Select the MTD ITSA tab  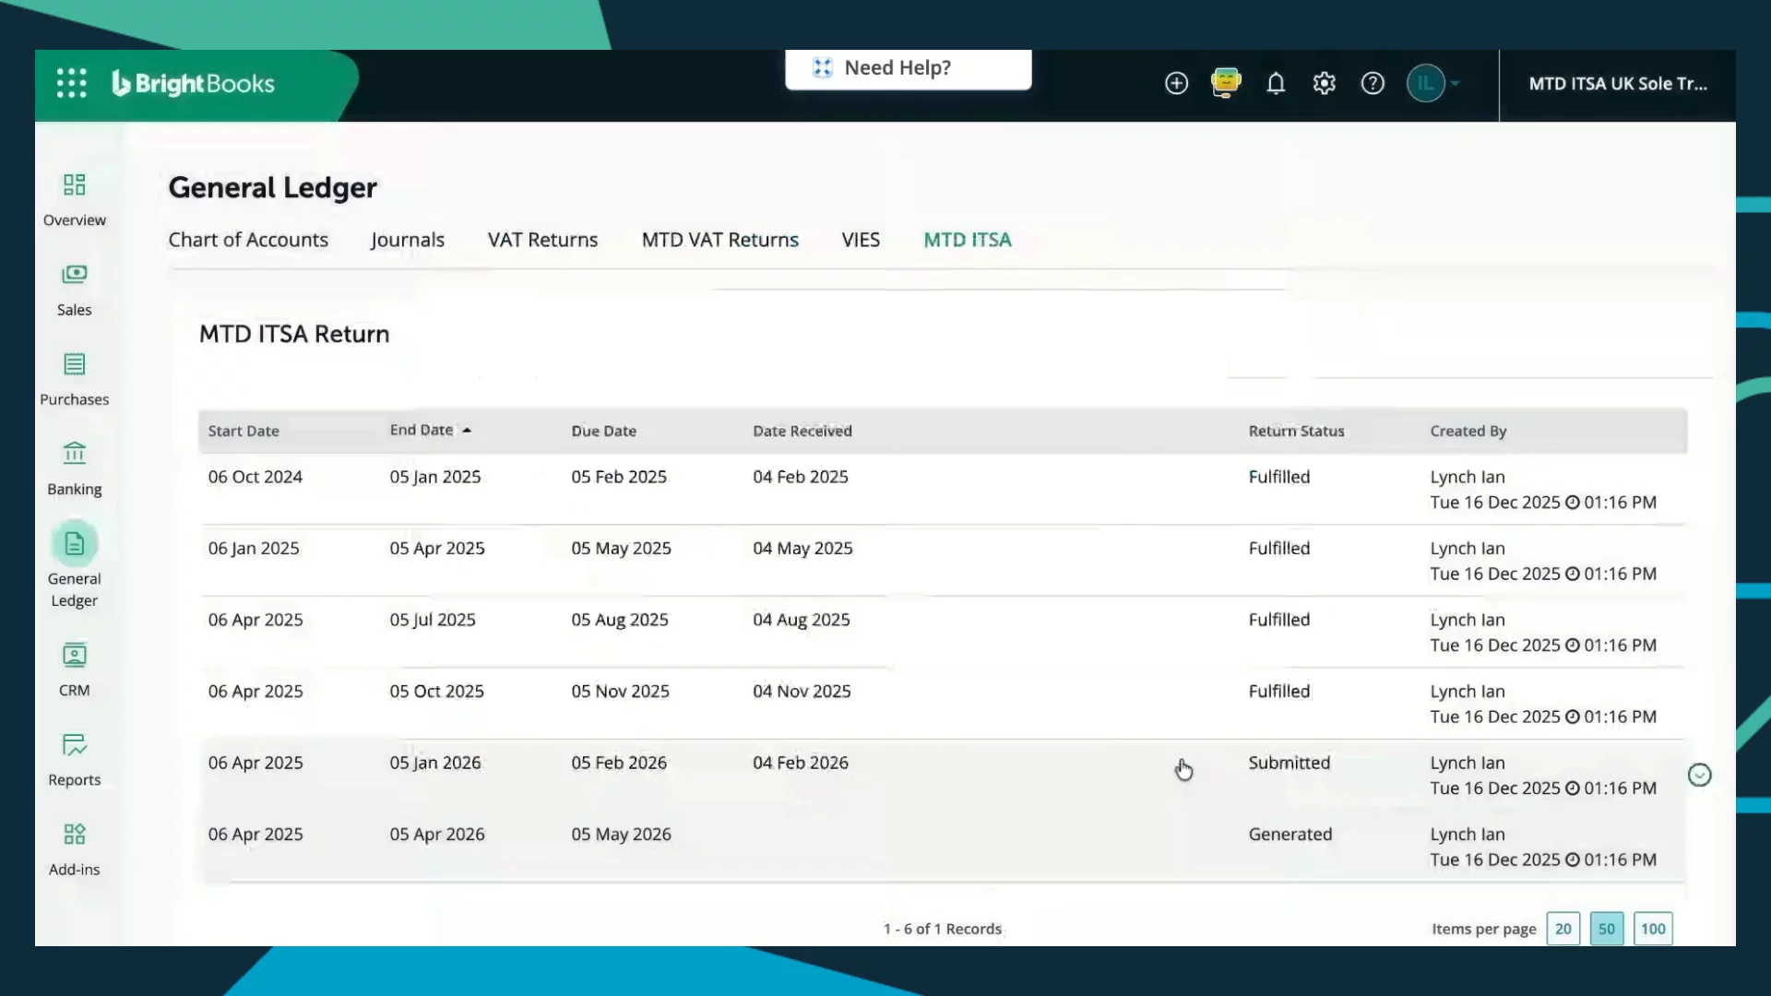[x=968, y=240]
